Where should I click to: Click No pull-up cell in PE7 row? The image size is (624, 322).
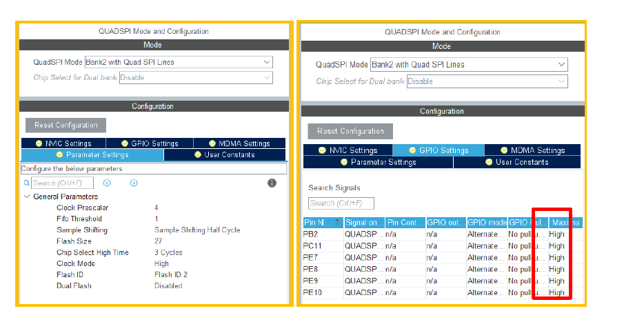tap(527, 257)
